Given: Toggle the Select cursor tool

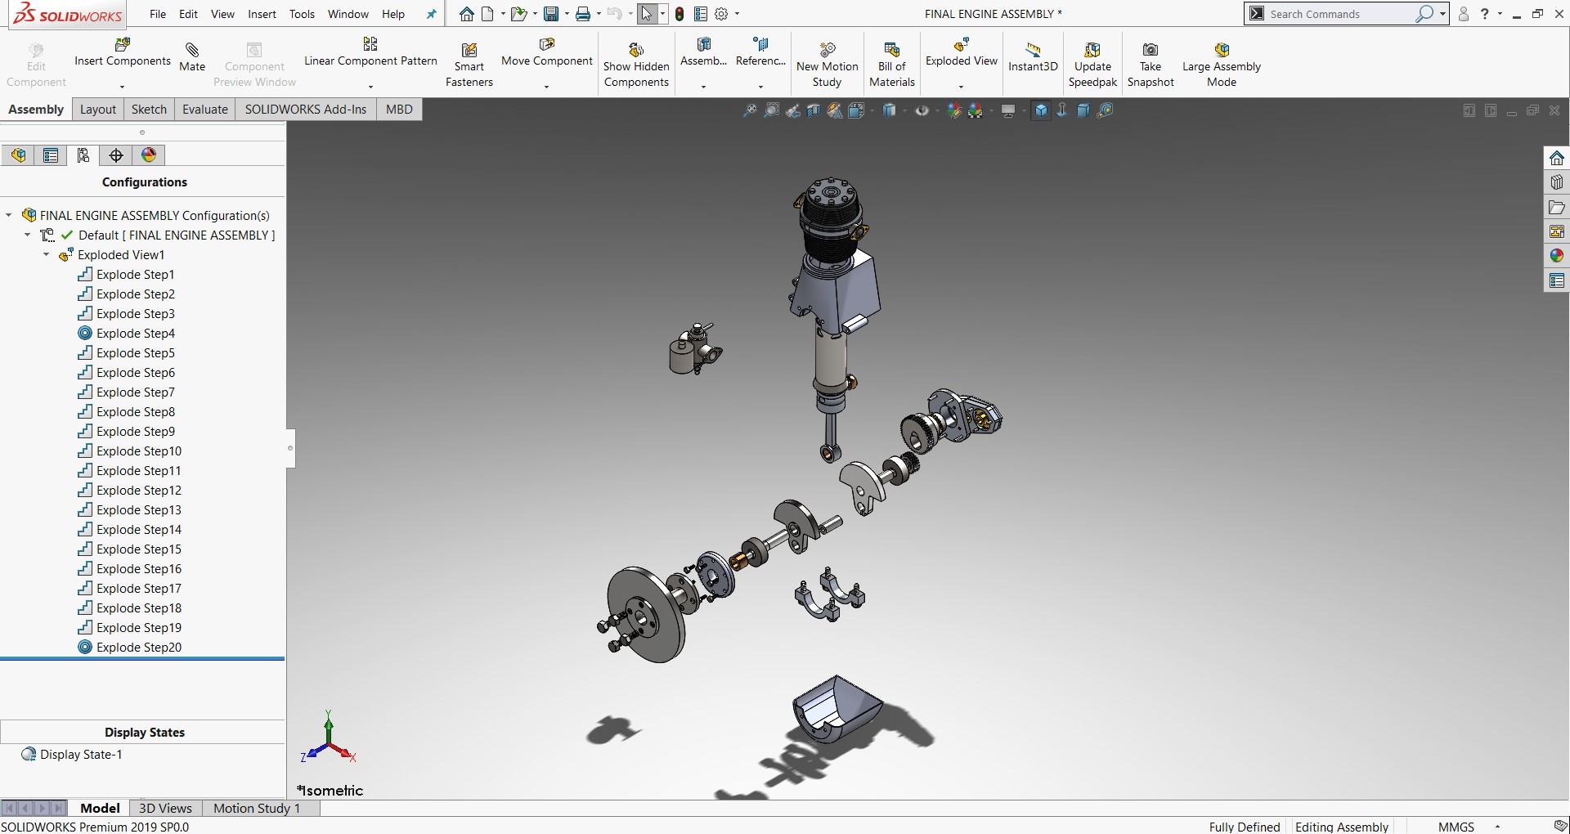Looking at the screenshot, I should (x=647, y=14).
